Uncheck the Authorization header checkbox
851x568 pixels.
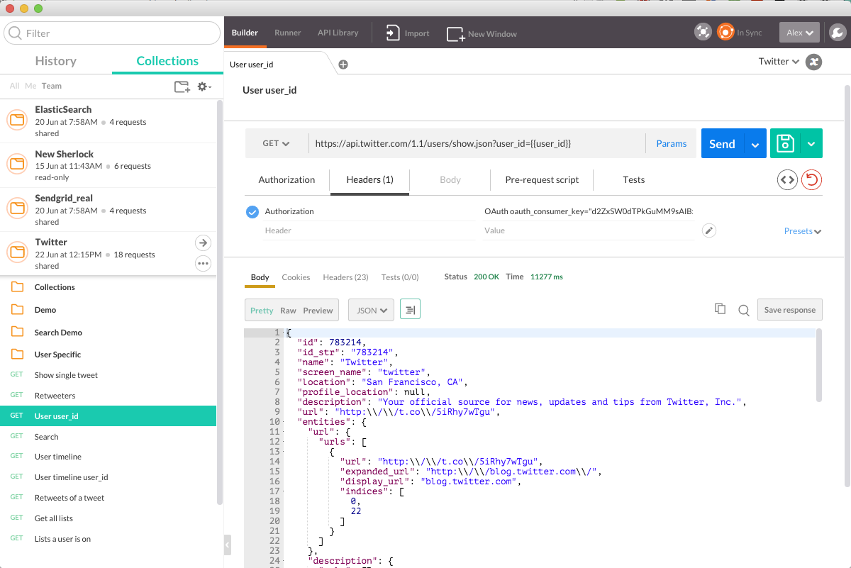pyautogui.click(x=252, y=211)
